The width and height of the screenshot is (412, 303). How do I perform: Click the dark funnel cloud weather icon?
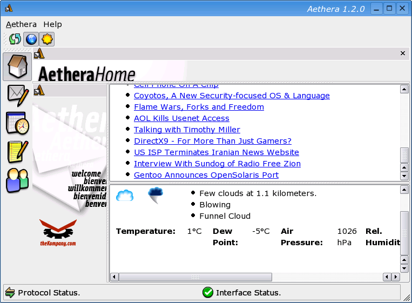click(x=156, y=195)
